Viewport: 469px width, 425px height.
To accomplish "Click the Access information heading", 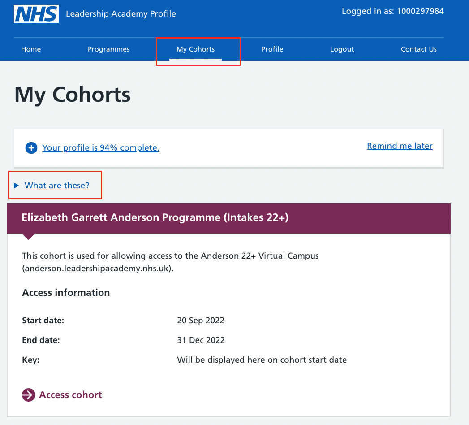I will 66,292.
